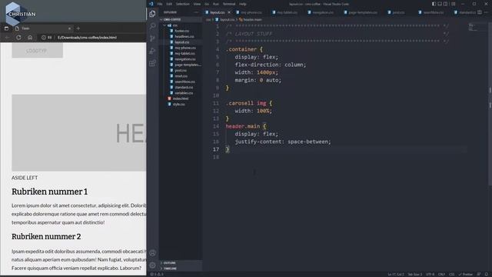
Task: Click the header.main breadcrumb
Action: [x=251, y=19]
